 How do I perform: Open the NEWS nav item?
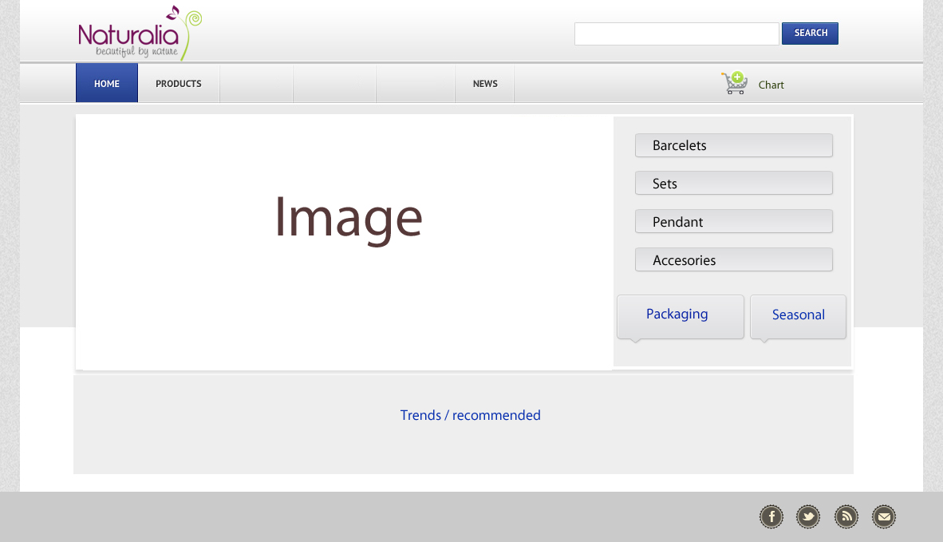tap(485, 84)
